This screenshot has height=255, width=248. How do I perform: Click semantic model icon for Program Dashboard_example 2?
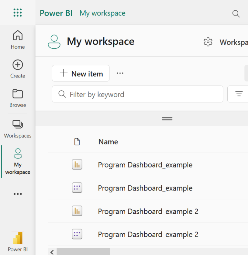point(77,234)
